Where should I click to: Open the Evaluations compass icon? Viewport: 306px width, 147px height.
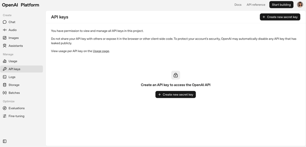coord(5,108)
